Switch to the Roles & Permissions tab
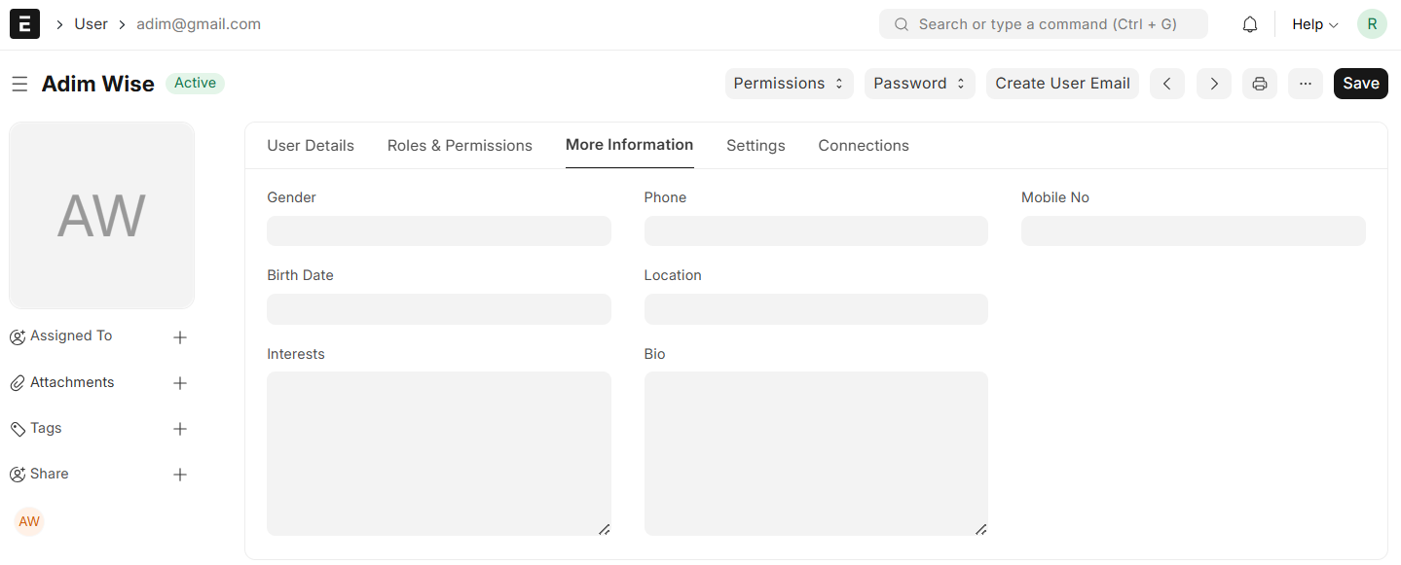1401x565 pixels. pyautogui.click(x=460, y=146)
